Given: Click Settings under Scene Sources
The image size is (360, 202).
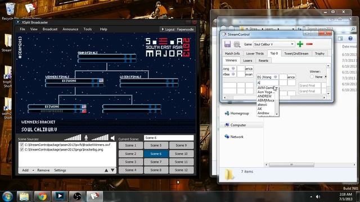Looking at the screenshot, I should 60,170.
